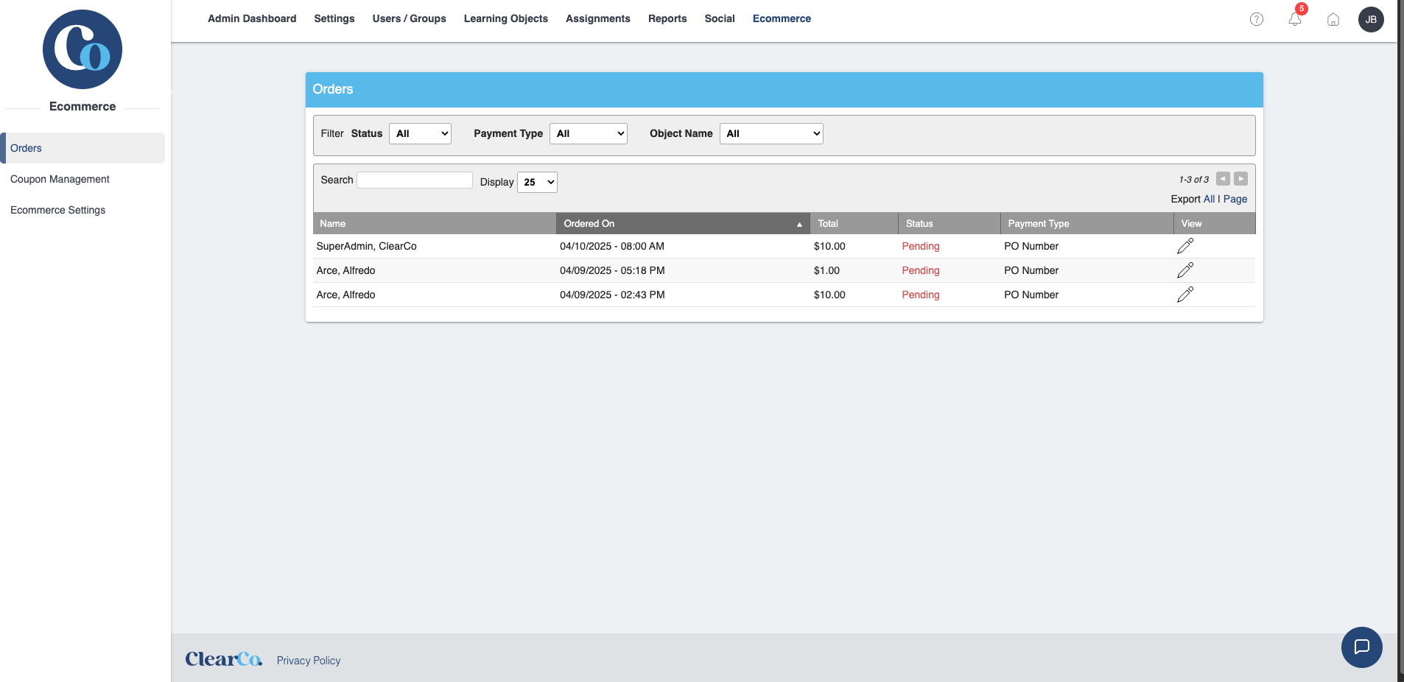Click the 1-3 of 3 pagination text
This screenshot has width=1404, height=682.
point(1193,179)
